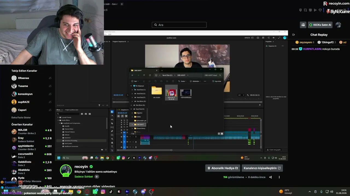This screenshot has height=196, width=350.
Task: Click the pin icon in browser toolbar
Action: click(301, 10)
